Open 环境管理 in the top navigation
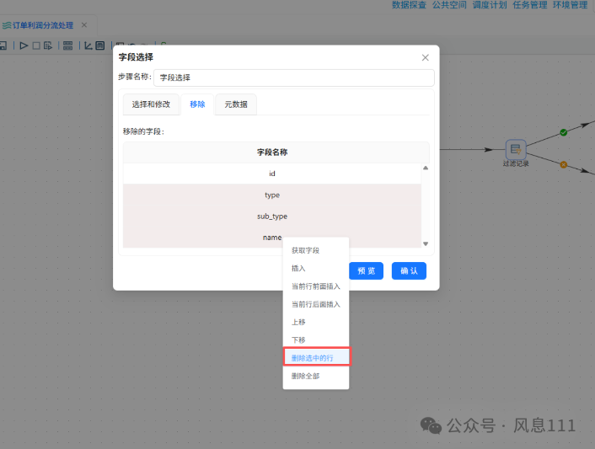 tap(570, 5)
